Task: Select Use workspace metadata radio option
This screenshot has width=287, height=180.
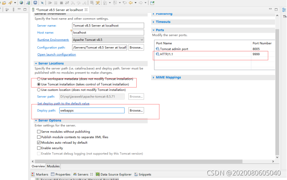Action: 39,79
